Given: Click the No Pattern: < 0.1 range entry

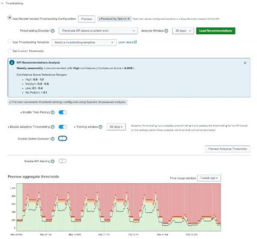Looking at the screenshot, I should point(36,93).
